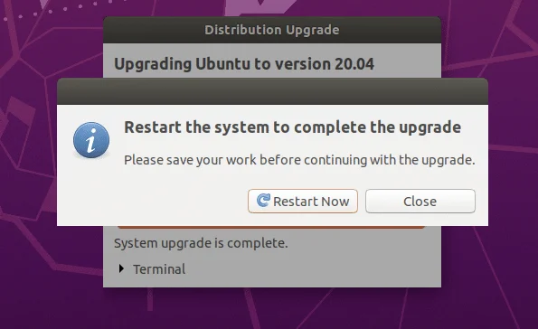Click the Restart Now button
Viewport: 538px width, 329px height.
(x=303, y=201)
